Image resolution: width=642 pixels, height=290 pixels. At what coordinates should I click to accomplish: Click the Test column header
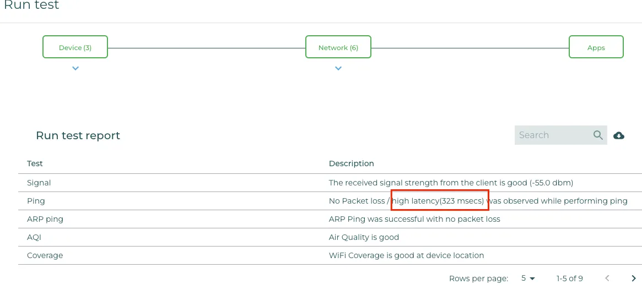(x=35, y=163)
